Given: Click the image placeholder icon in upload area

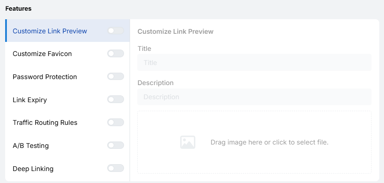Looking at the screenshot, I should point(187,142).
